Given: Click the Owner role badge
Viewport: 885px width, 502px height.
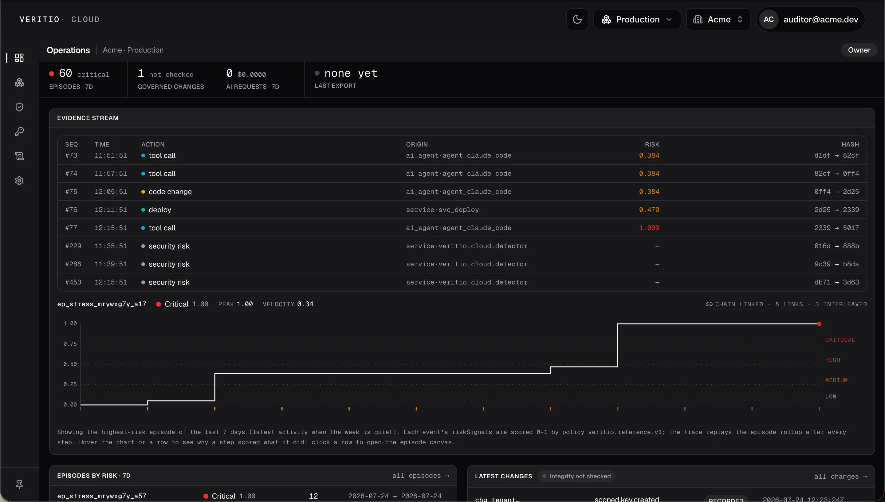Looking at the screenshot, I should [x=859, y=50].
